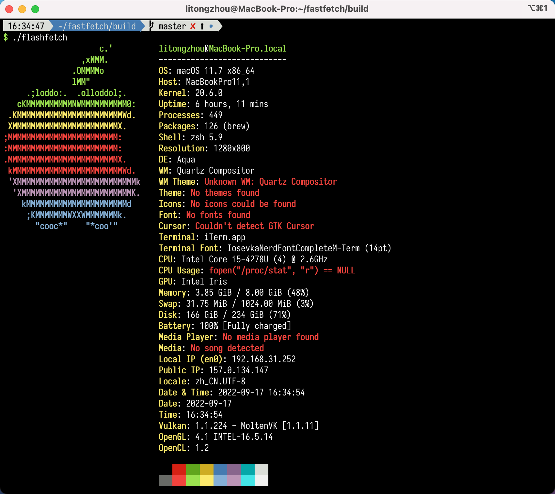Click the Local IP 192.168.31.252 value
This screenshot has width=555, height=494.
point(264,359)
